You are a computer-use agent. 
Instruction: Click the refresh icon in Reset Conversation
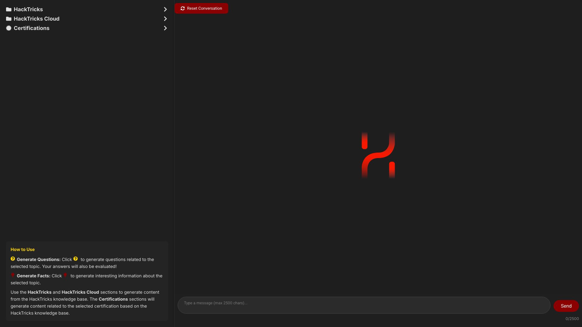pyautogui.click(x=182, y=8)
